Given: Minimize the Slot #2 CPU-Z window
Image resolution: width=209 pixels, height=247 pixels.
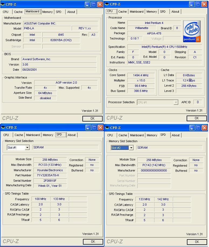Looking at the screenshot, I should [x=192, y=128].
